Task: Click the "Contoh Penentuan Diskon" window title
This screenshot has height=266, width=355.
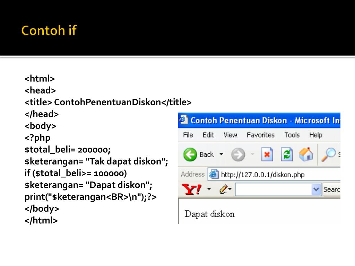Action: [x=239, y=120]
